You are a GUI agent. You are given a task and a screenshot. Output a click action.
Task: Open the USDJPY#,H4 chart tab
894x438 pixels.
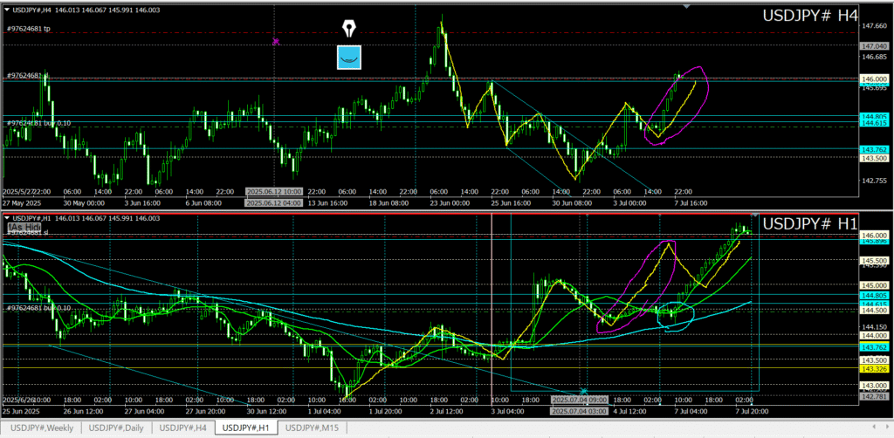pyautogui.click(x=182, y=428)
